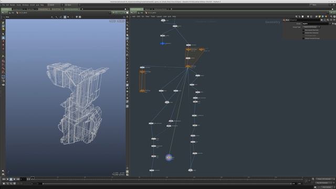Open the File menu

3,5
